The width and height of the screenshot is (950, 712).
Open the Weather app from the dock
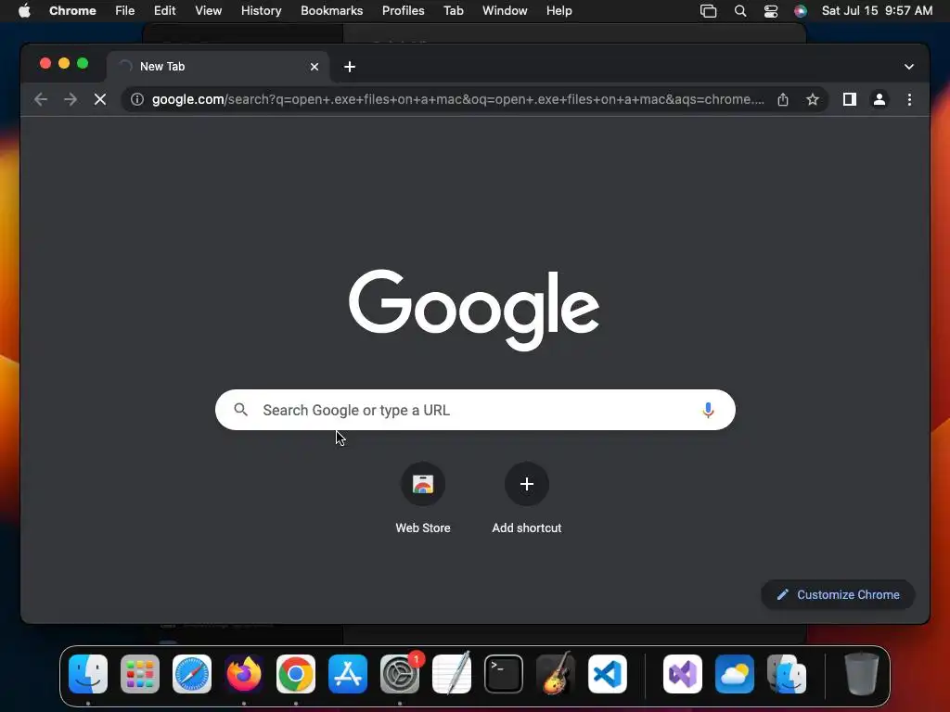coord(735,674)
